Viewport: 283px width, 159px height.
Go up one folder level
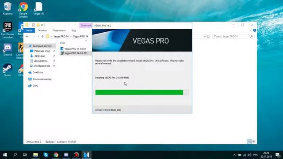[42, 36]
